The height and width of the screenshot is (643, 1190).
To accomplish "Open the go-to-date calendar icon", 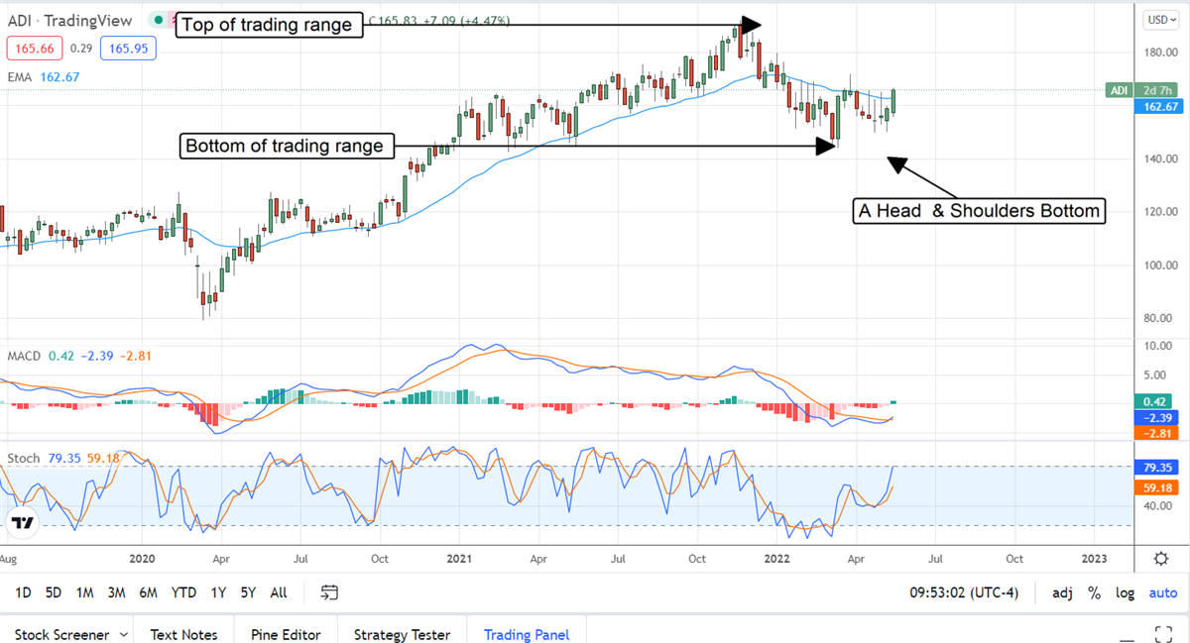I will click(x=330, y=592).
